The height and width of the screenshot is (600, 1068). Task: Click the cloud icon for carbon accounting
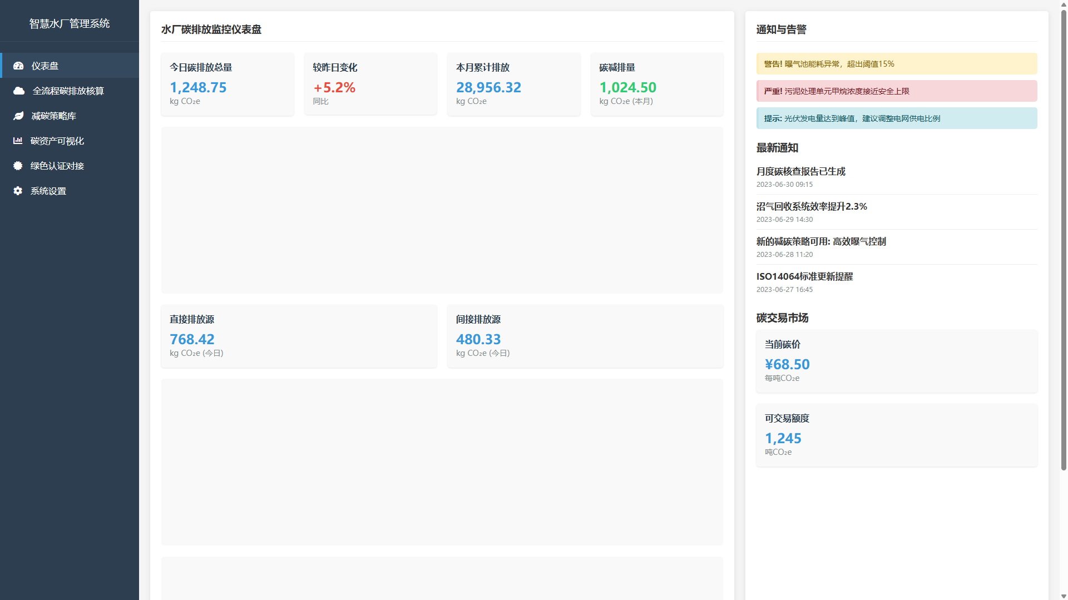click(19, 91)
